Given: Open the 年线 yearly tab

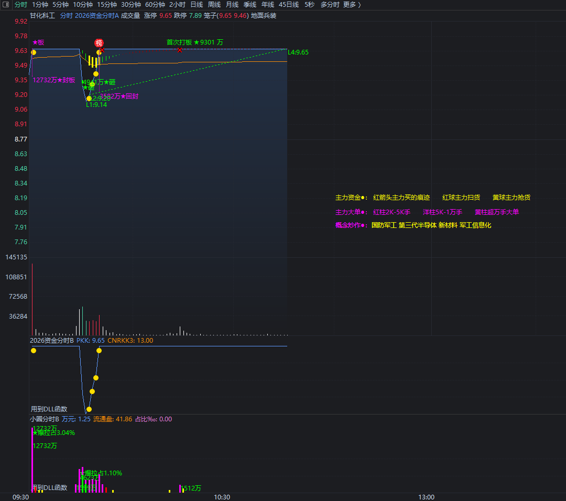Looking at the screenshot, I should point(268,5).
